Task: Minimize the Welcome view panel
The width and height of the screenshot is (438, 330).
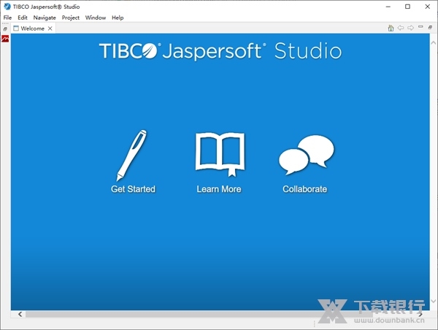Action: pyautogui.click(x=420, y=28)
